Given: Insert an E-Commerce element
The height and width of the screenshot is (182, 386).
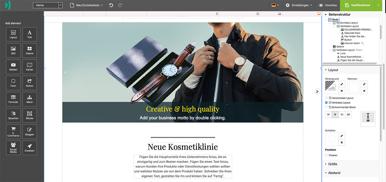Looking at the screenshot, I should tap(13, 132).
